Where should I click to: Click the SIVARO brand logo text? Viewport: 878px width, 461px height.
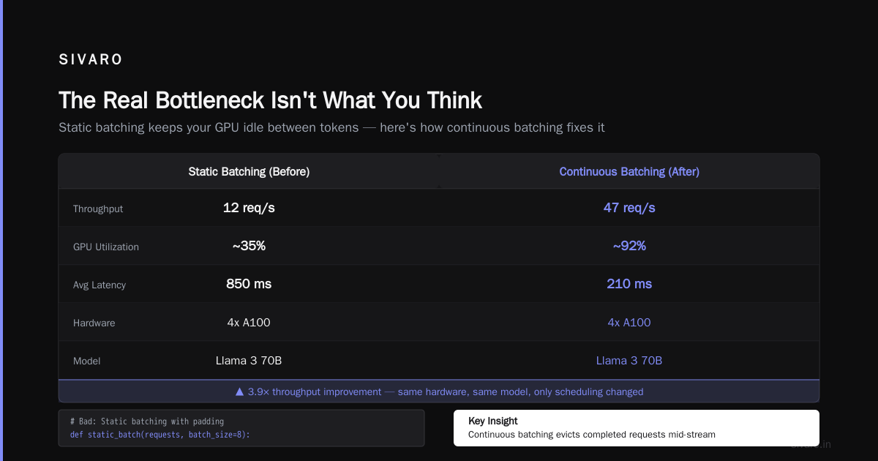[91, 60]
